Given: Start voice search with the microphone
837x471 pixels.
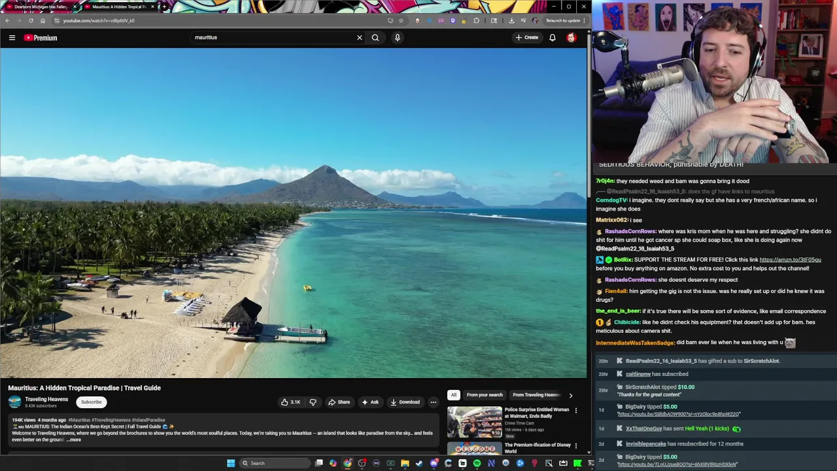Looking at the screenshot, I should point(397,37).
